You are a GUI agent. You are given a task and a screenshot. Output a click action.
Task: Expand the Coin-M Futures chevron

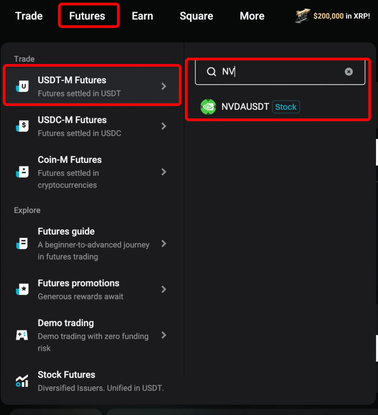point(164,172)
